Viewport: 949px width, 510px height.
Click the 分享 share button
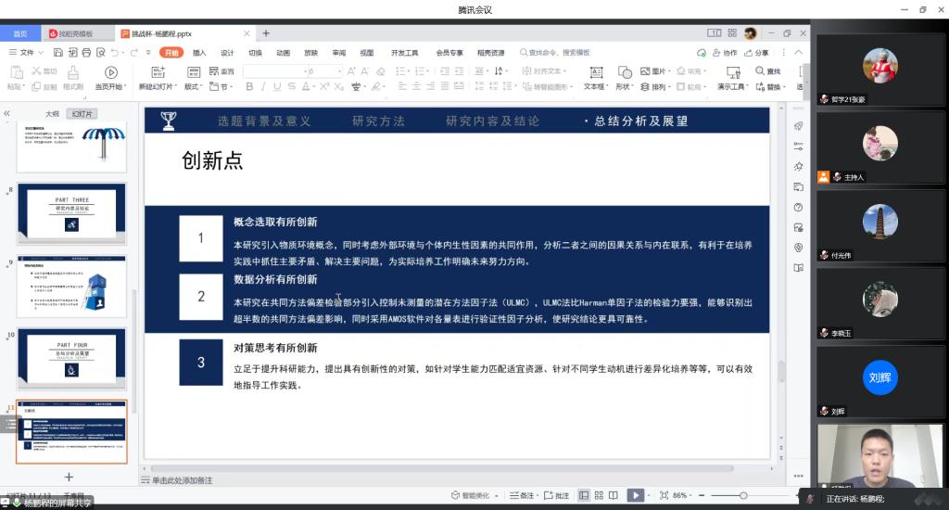click(x=756, y=53)
